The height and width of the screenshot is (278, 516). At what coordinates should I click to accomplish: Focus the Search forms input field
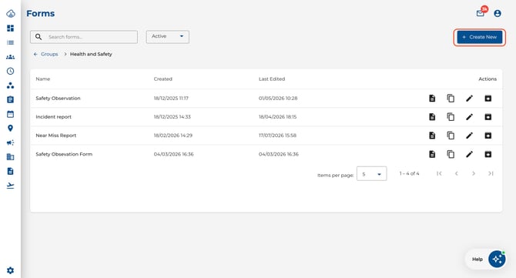[x=84, y=37]
